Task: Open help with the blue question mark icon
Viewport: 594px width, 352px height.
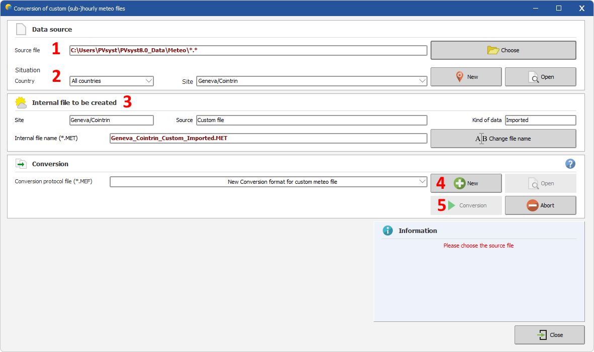Action: click(x=570, y=164)
